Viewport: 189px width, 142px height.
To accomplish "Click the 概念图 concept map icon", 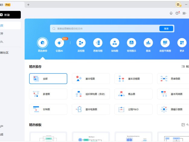I will 121,94.
